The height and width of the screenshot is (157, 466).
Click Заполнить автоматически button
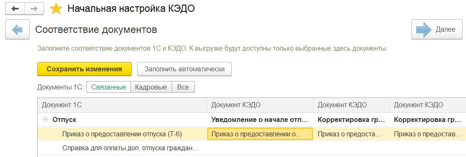click(184, 69)
